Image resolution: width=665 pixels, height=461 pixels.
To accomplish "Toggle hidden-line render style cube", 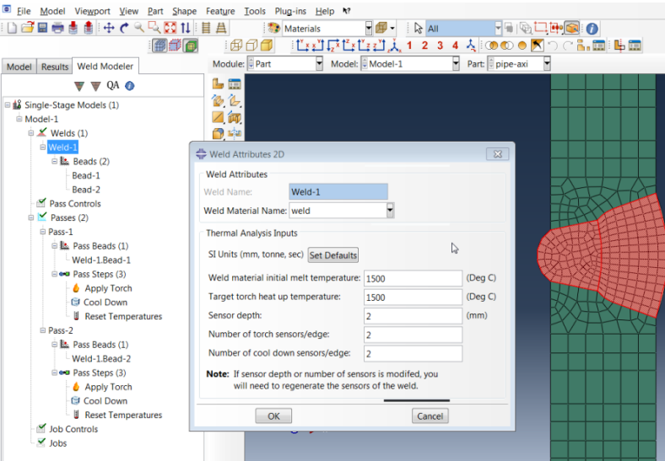I will click(251, 46).
